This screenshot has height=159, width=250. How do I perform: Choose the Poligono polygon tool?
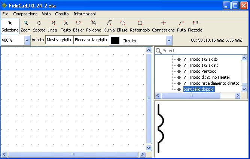click(x=94, y=26)
